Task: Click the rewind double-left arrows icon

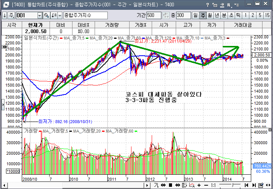Action: click(163, 185)
